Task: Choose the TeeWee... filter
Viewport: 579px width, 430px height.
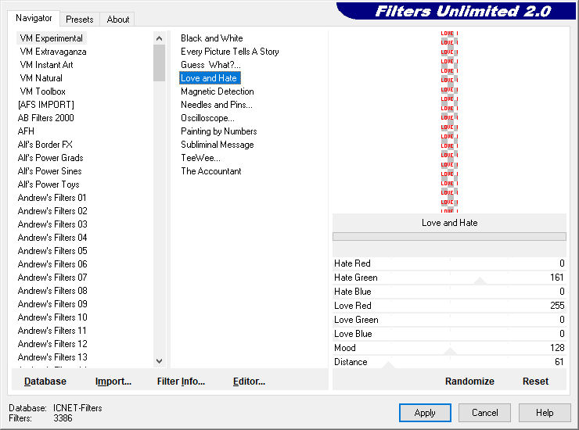Action: pyautogui.click(x=200, y=158)
